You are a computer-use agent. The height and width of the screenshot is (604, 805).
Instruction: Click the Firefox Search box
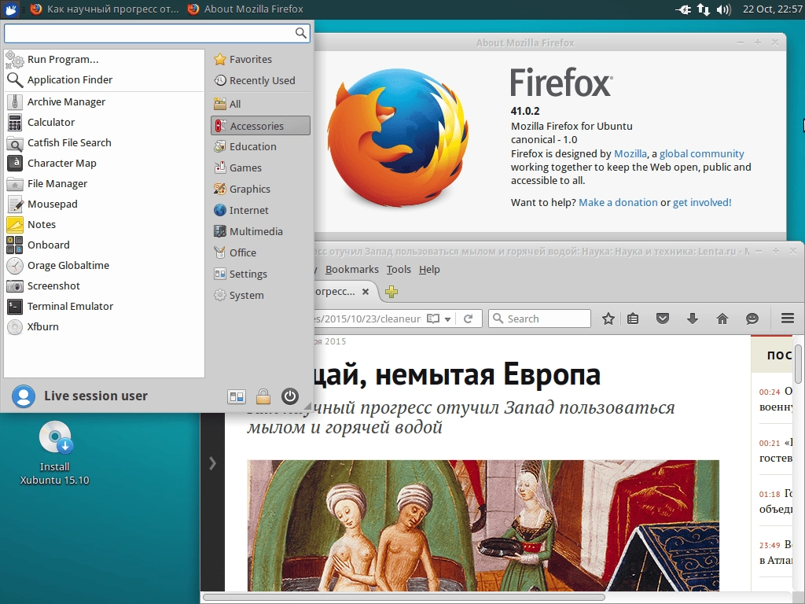click(x=539, y=319)
